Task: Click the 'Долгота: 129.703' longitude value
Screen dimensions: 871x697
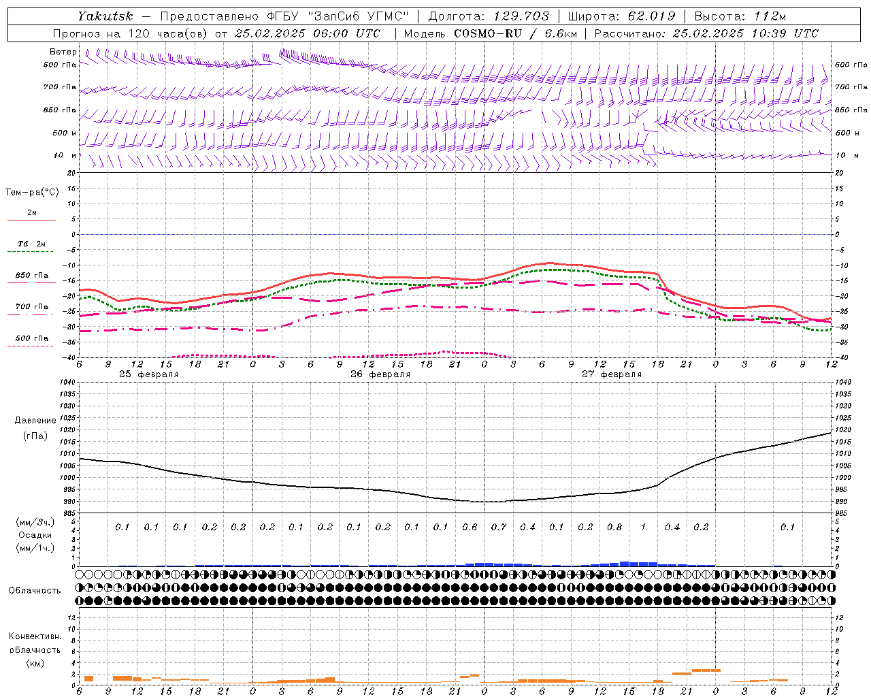Action: [488, 16]
